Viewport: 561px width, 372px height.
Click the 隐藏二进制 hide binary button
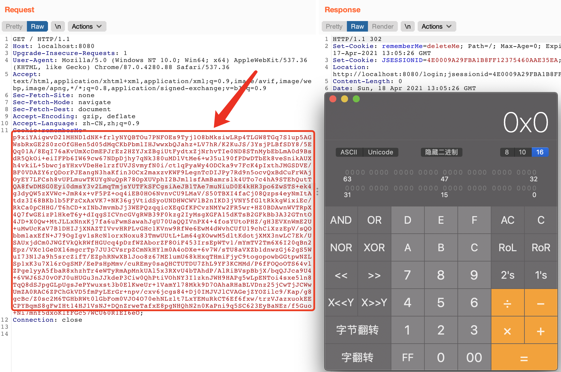[x=441, y=152]
